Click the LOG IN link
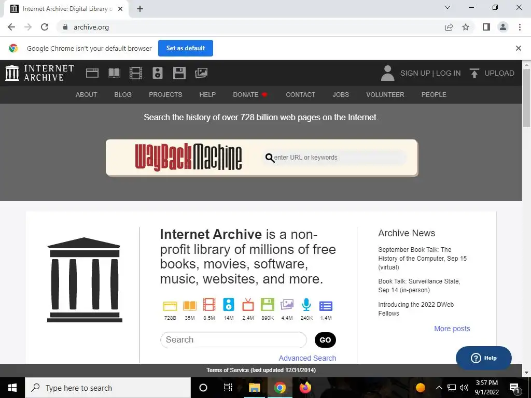The height and width of the screenshot is (398, 531). (x=449, y=73)
